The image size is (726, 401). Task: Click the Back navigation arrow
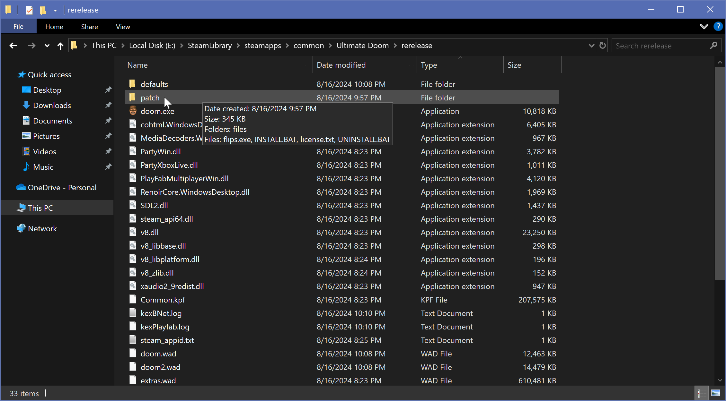(13, 46)
